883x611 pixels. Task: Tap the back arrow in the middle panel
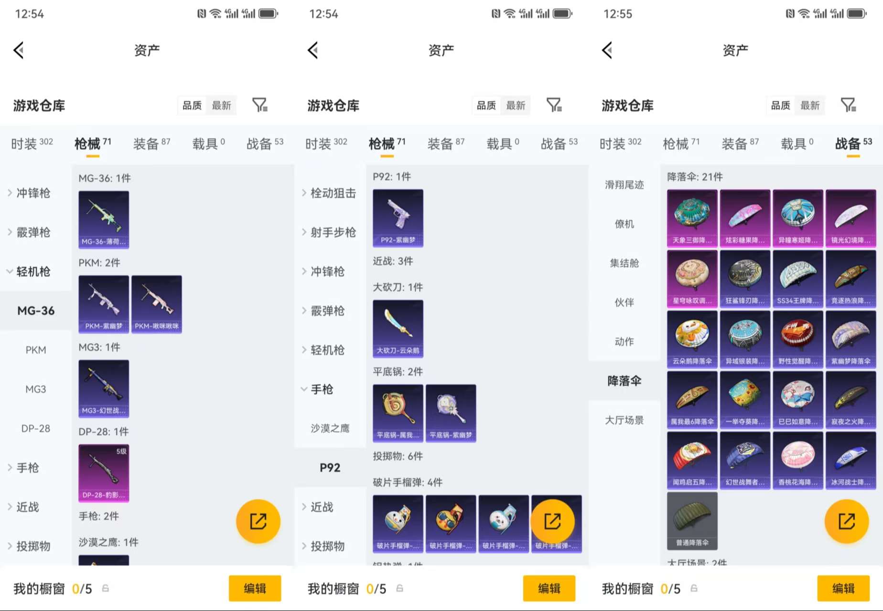[x=313, y=50]
